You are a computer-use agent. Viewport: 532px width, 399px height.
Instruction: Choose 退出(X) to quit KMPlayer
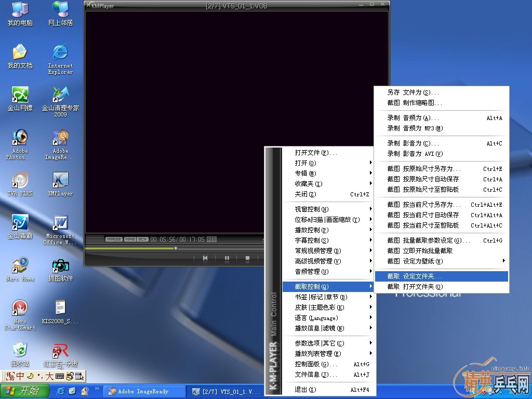point(328,390)
